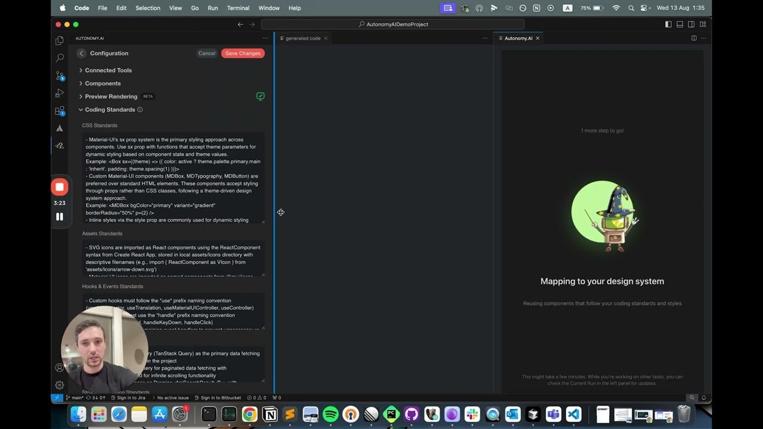The image size is (763, 429).
Task: Split the Autonomy.AI editor to the right
Action: point(694,38)
